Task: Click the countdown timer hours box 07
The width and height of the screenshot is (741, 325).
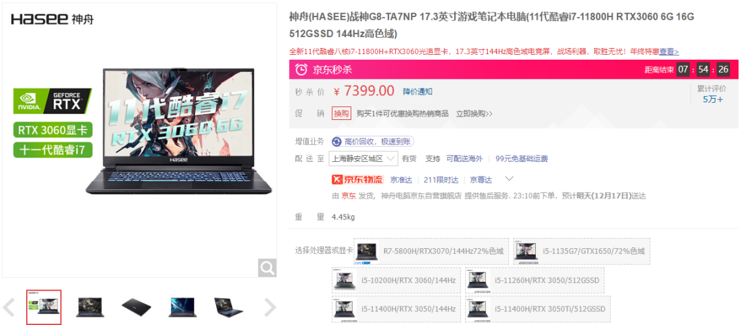Action: click(683, 70)
